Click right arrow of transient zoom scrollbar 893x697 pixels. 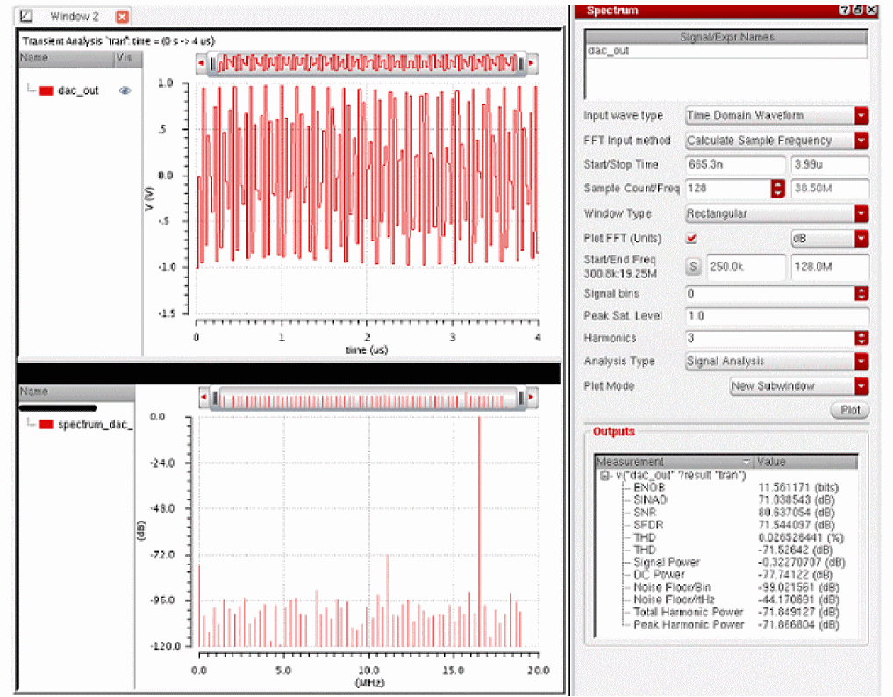point(532,63)
